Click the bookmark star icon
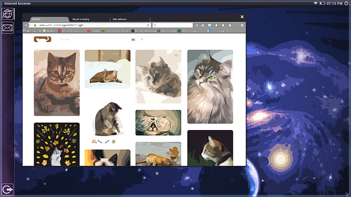351x197 pixels. pos(197,25)
